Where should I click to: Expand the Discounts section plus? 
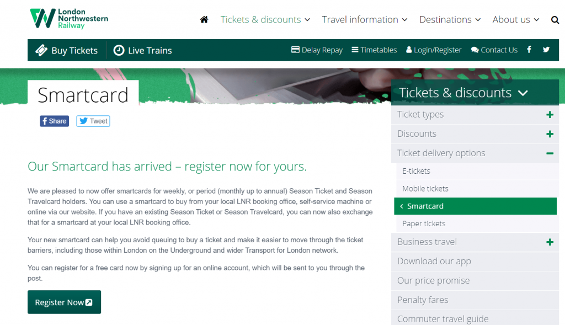tap(550, 134)
